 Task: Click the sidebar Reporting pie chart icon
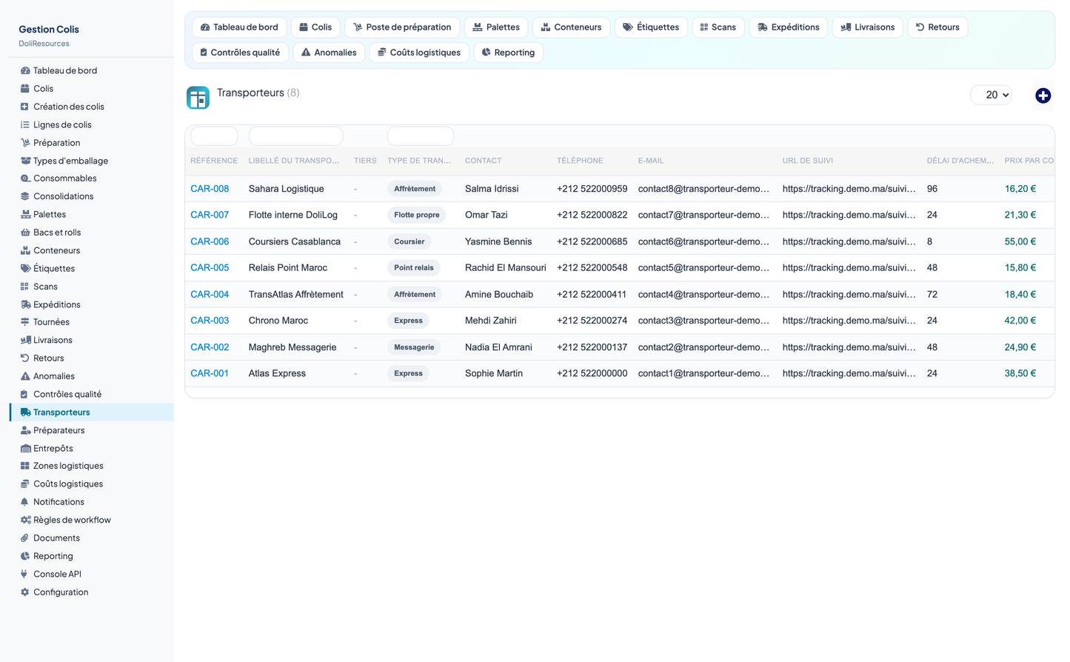(x=25, y=556)
